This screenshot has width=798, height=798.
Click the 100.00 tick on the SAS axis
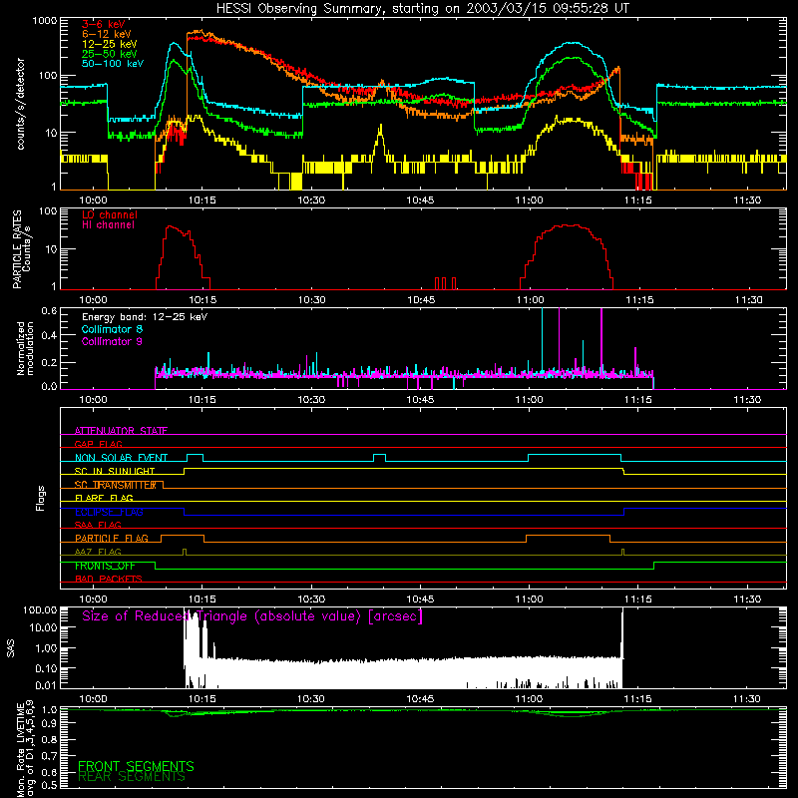40,609
